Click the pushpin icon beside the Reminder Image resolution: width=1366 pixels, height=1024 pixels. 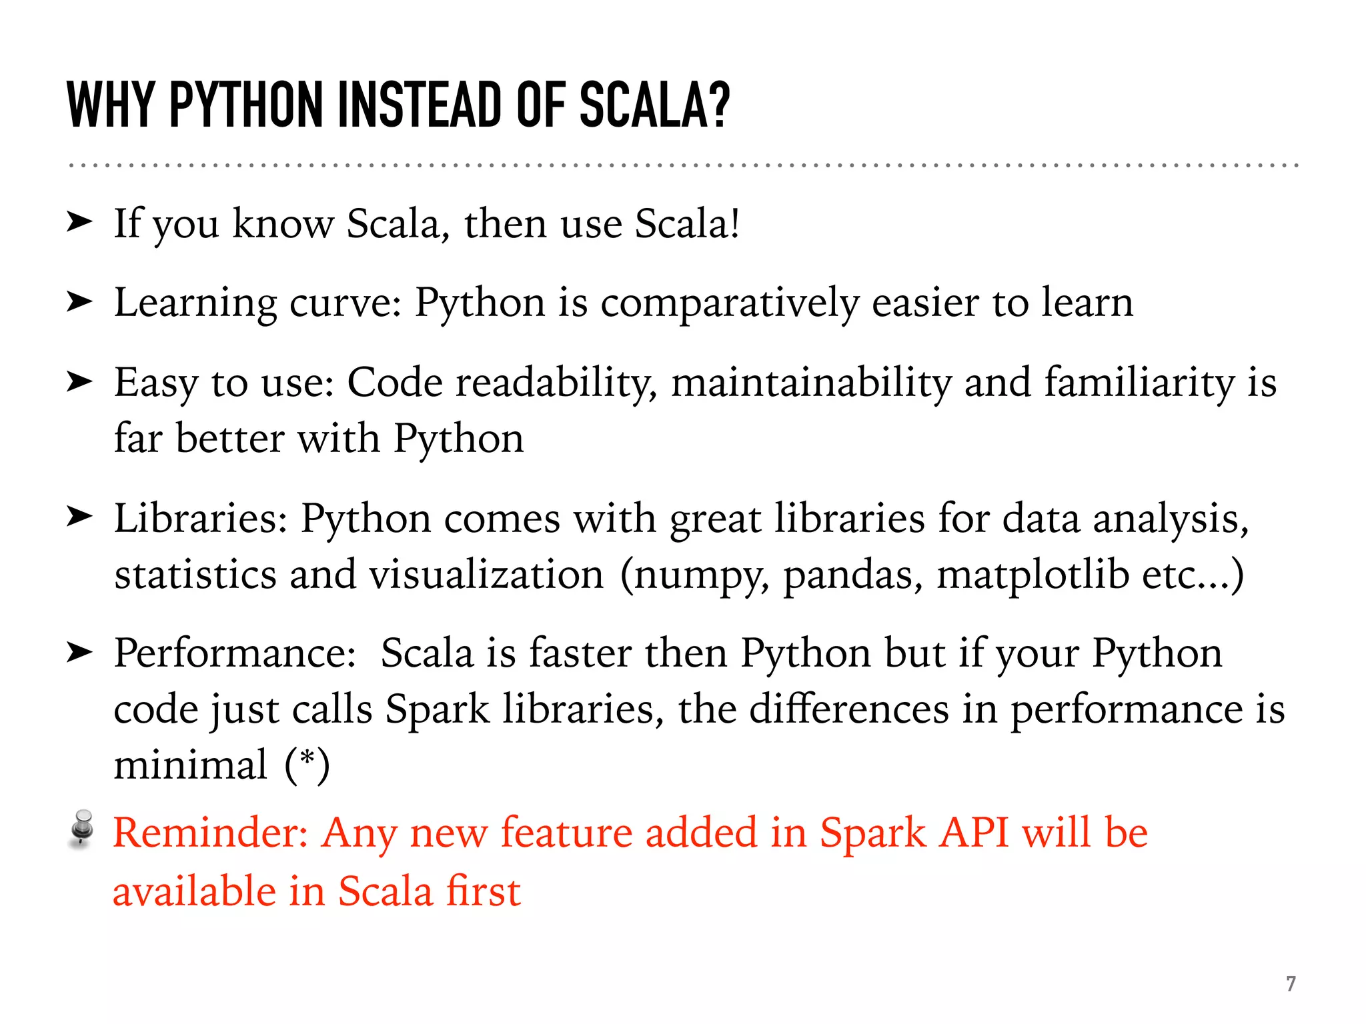(82, 829)
